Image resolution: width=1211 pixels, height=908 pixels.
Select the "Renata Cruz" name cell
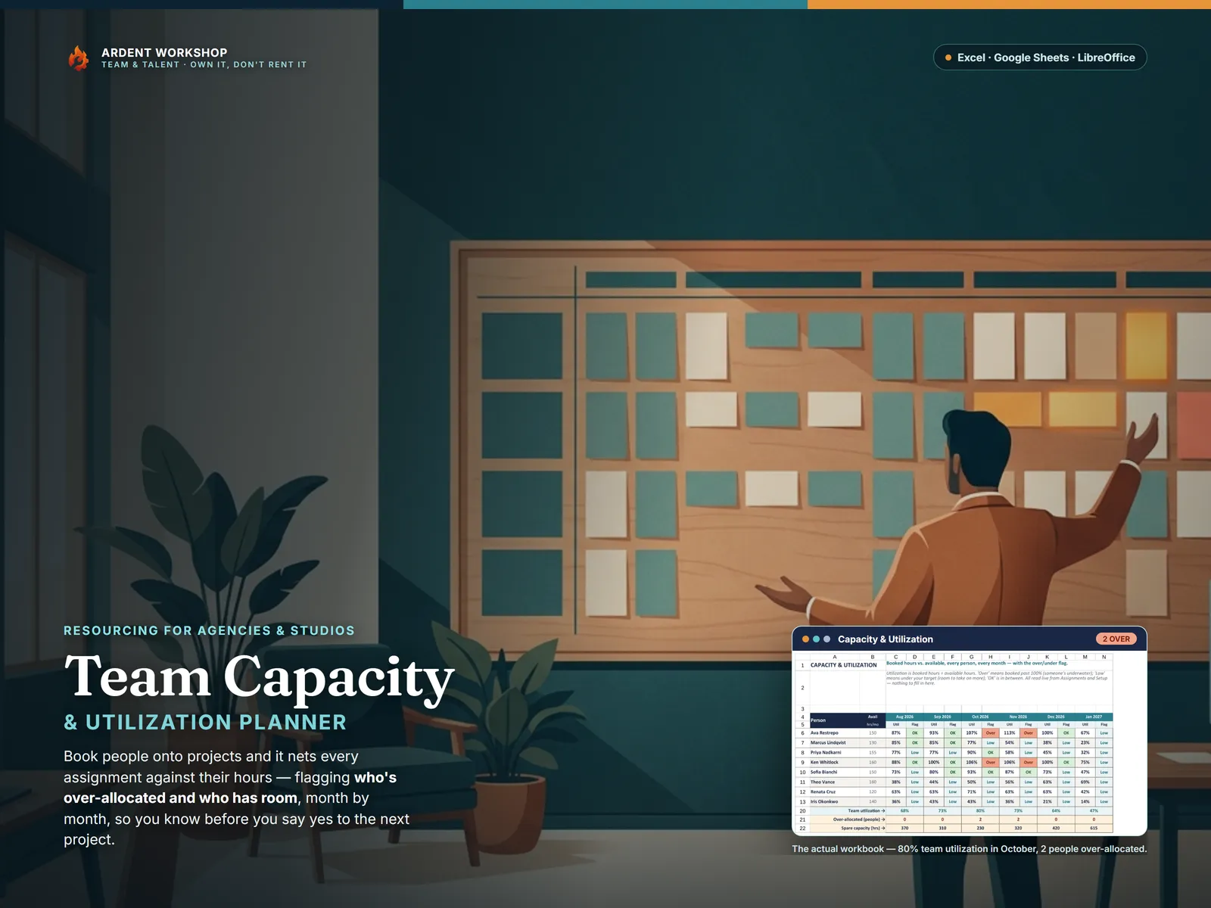(x=836, y=792)
